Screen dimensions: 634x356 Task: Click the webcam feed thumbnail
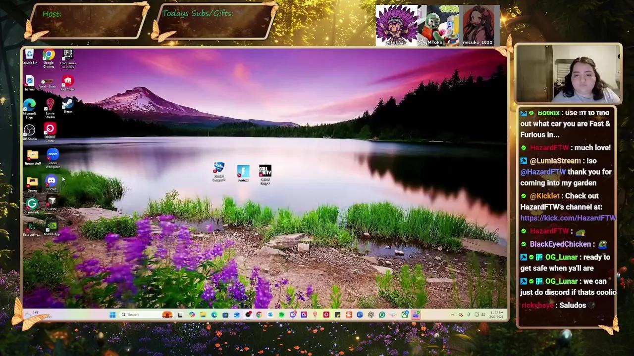tap(568, 74)
